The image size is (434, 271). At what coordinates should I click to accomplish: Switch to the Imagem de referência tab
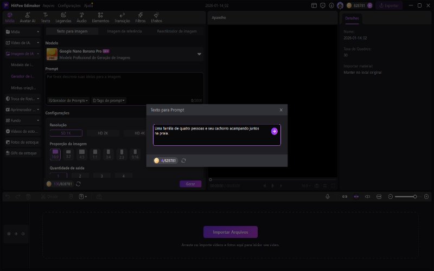(124, 31)
